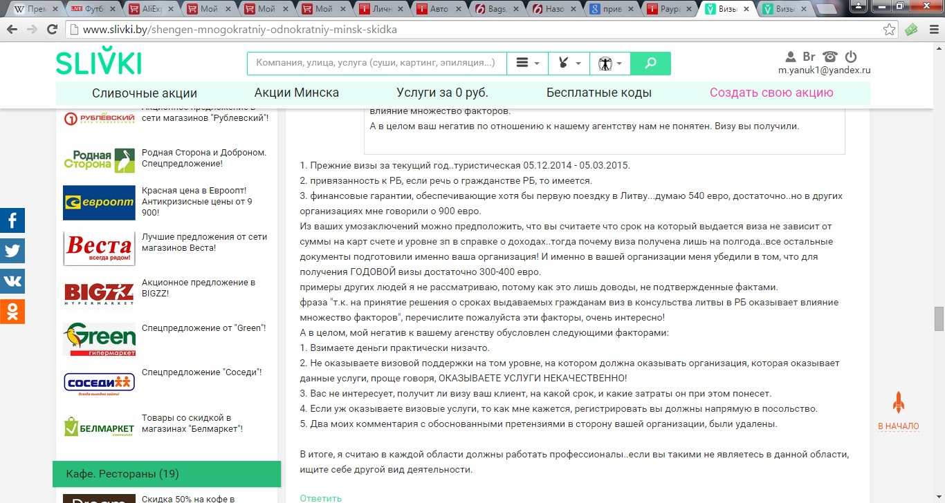945x503 pixels.
Task: Share page via Odnoklassniki icon
Action: click(x=12, y=312)
